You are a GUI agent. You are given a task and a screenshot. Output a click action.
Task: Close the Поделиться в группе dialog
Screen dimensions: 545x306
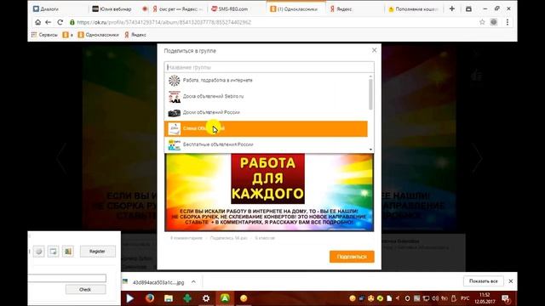374,50
